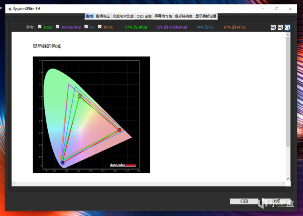Maximize the SpyderXElite window

(x=277, y=9)
